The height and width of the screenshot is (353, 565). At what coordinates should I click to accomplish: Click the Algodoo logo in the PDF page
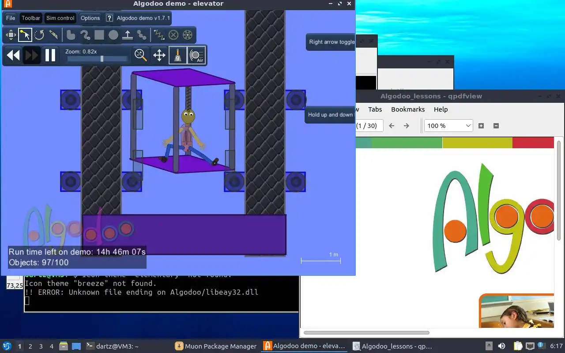(493, 218)
